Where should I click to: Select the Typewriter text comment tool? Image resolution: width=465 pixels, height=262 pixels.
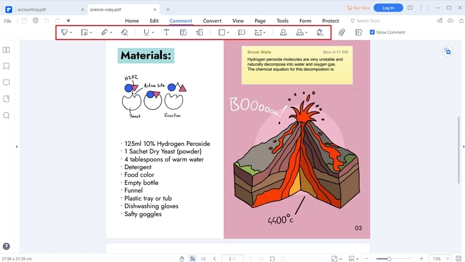(x=166, y=33)
